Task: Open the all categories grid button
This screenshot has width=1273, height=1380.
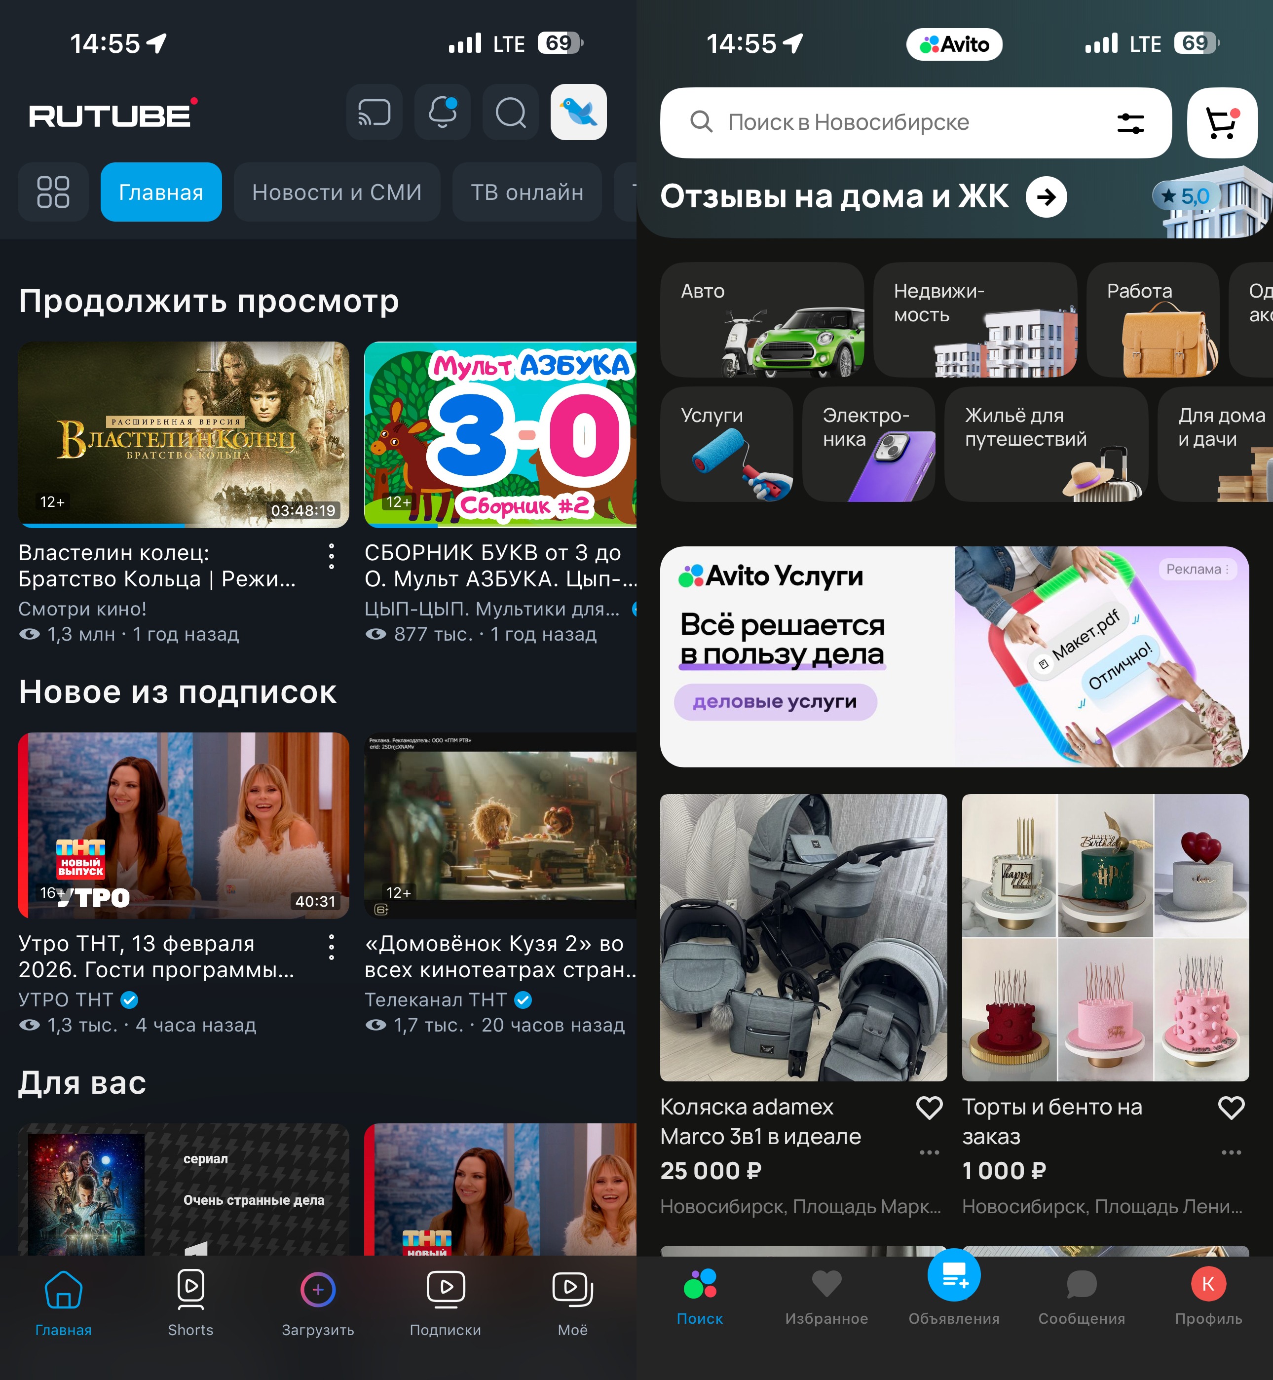Action: coord(53,192)
